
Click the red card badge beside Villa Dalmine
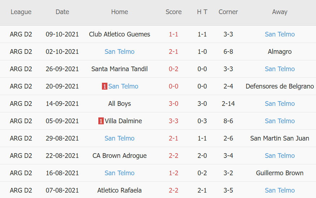pos(101,121)
